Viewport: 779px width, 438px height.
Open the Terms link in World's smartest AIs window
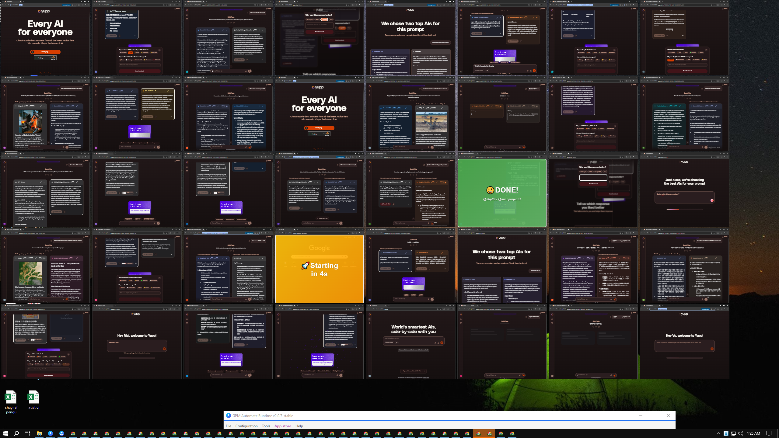point(413,377)
